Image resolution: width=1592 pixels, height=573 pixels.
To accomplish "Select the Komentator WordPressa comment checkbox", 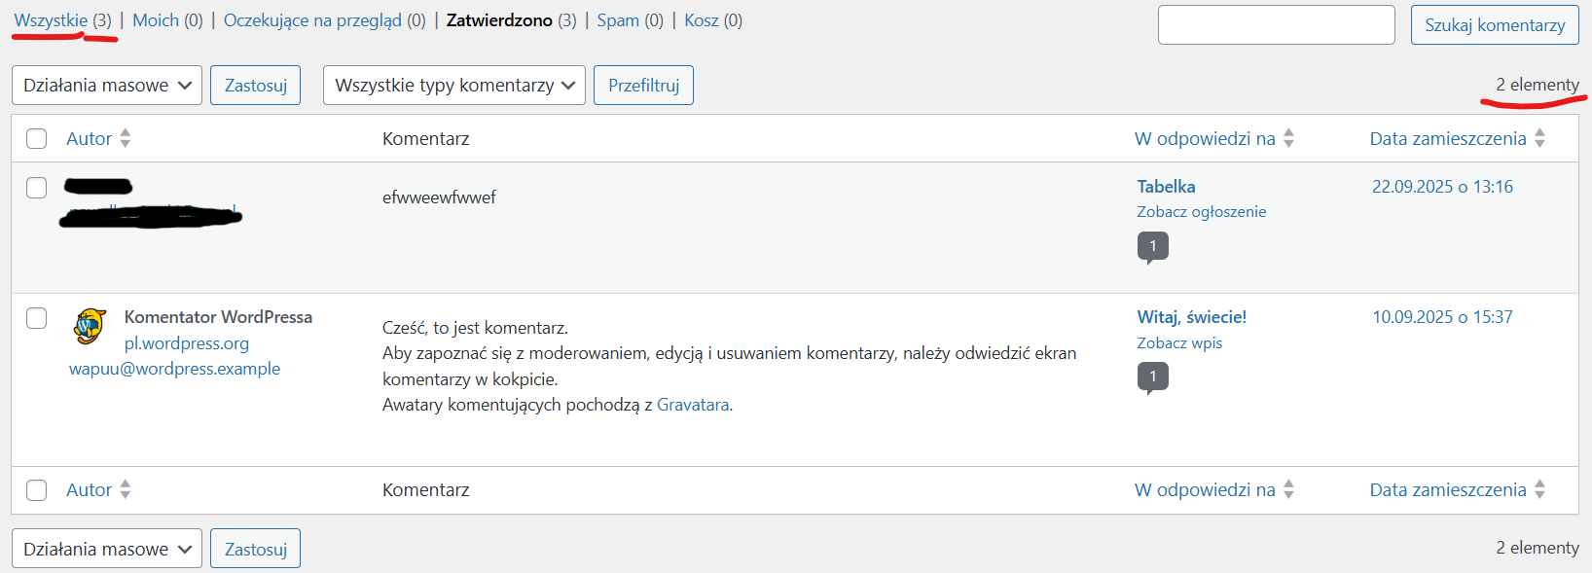I will coord(37,318).
